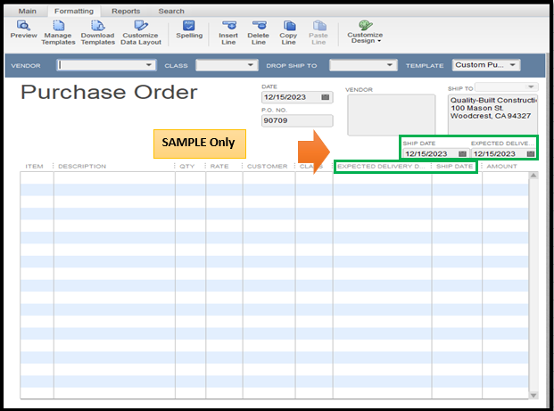Click the Copy Line icon

289,26
